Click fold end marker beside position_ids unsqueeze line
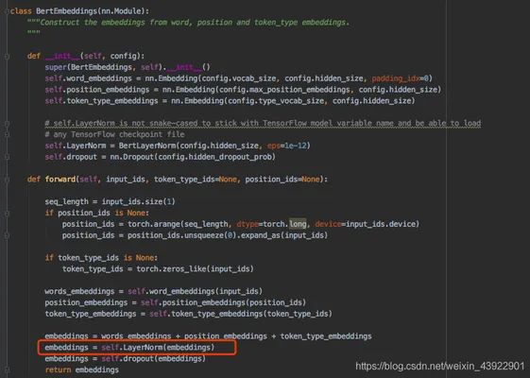The width and height of the screenshot is (530, 378). pos(8,235)
